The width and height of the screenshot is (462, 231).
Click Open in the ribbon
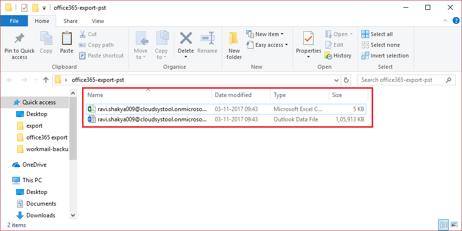point(339,34)
